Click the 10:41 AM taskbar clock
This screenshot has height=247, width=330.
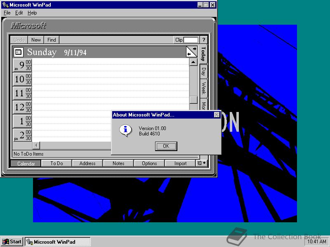[x=317, y=242]
